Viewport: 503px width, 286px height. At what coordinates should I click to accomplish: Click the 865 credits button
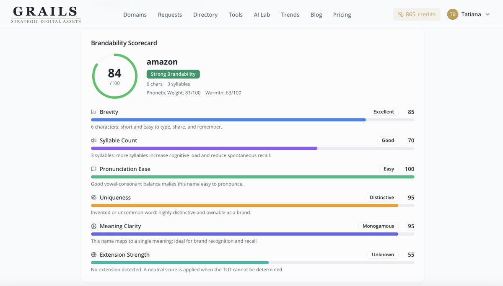click(417, 14)
